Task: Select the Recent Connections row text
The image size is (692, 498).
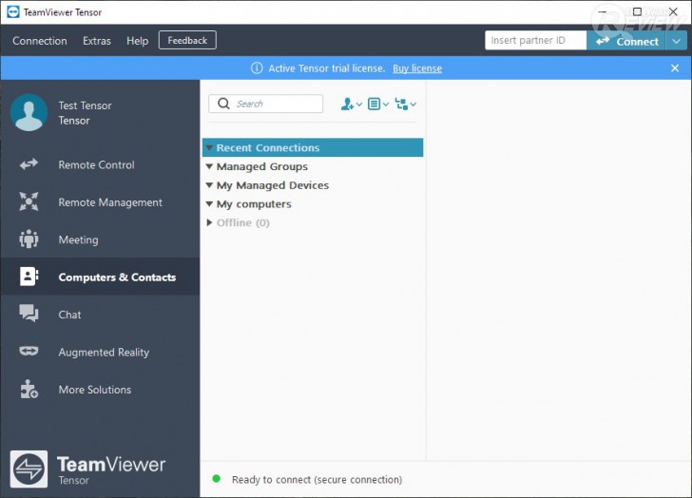Action: pyautogui.click(x=268, y=147)
